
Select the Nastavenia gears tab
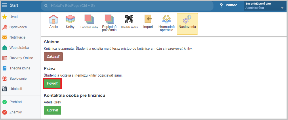pos(187,24)
